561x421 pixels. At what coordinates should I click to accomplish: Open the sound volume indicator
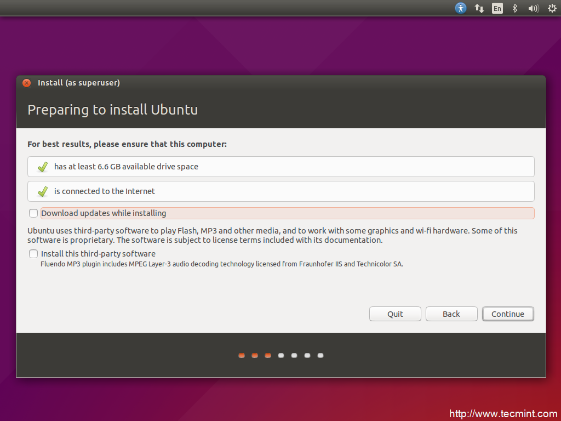tap(534, 8)
